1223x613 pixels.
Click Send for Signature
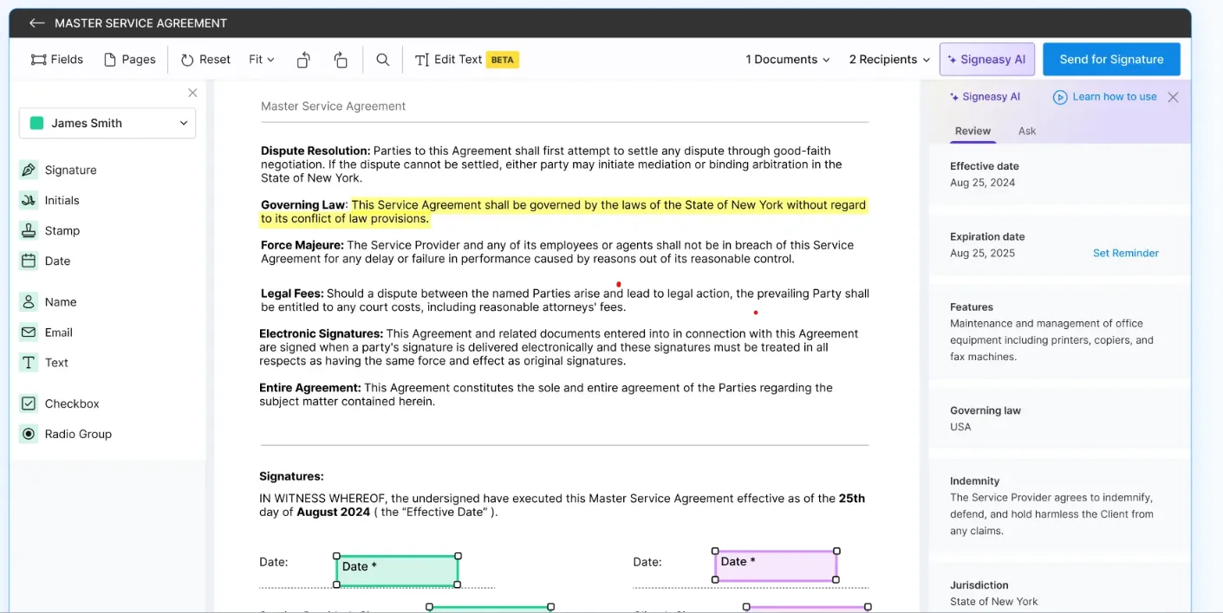[1111, 60]
